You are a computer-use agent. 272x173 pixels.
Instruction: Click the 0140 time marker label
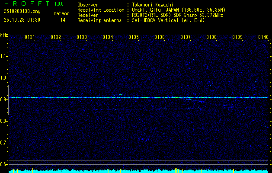click(263, 37)
